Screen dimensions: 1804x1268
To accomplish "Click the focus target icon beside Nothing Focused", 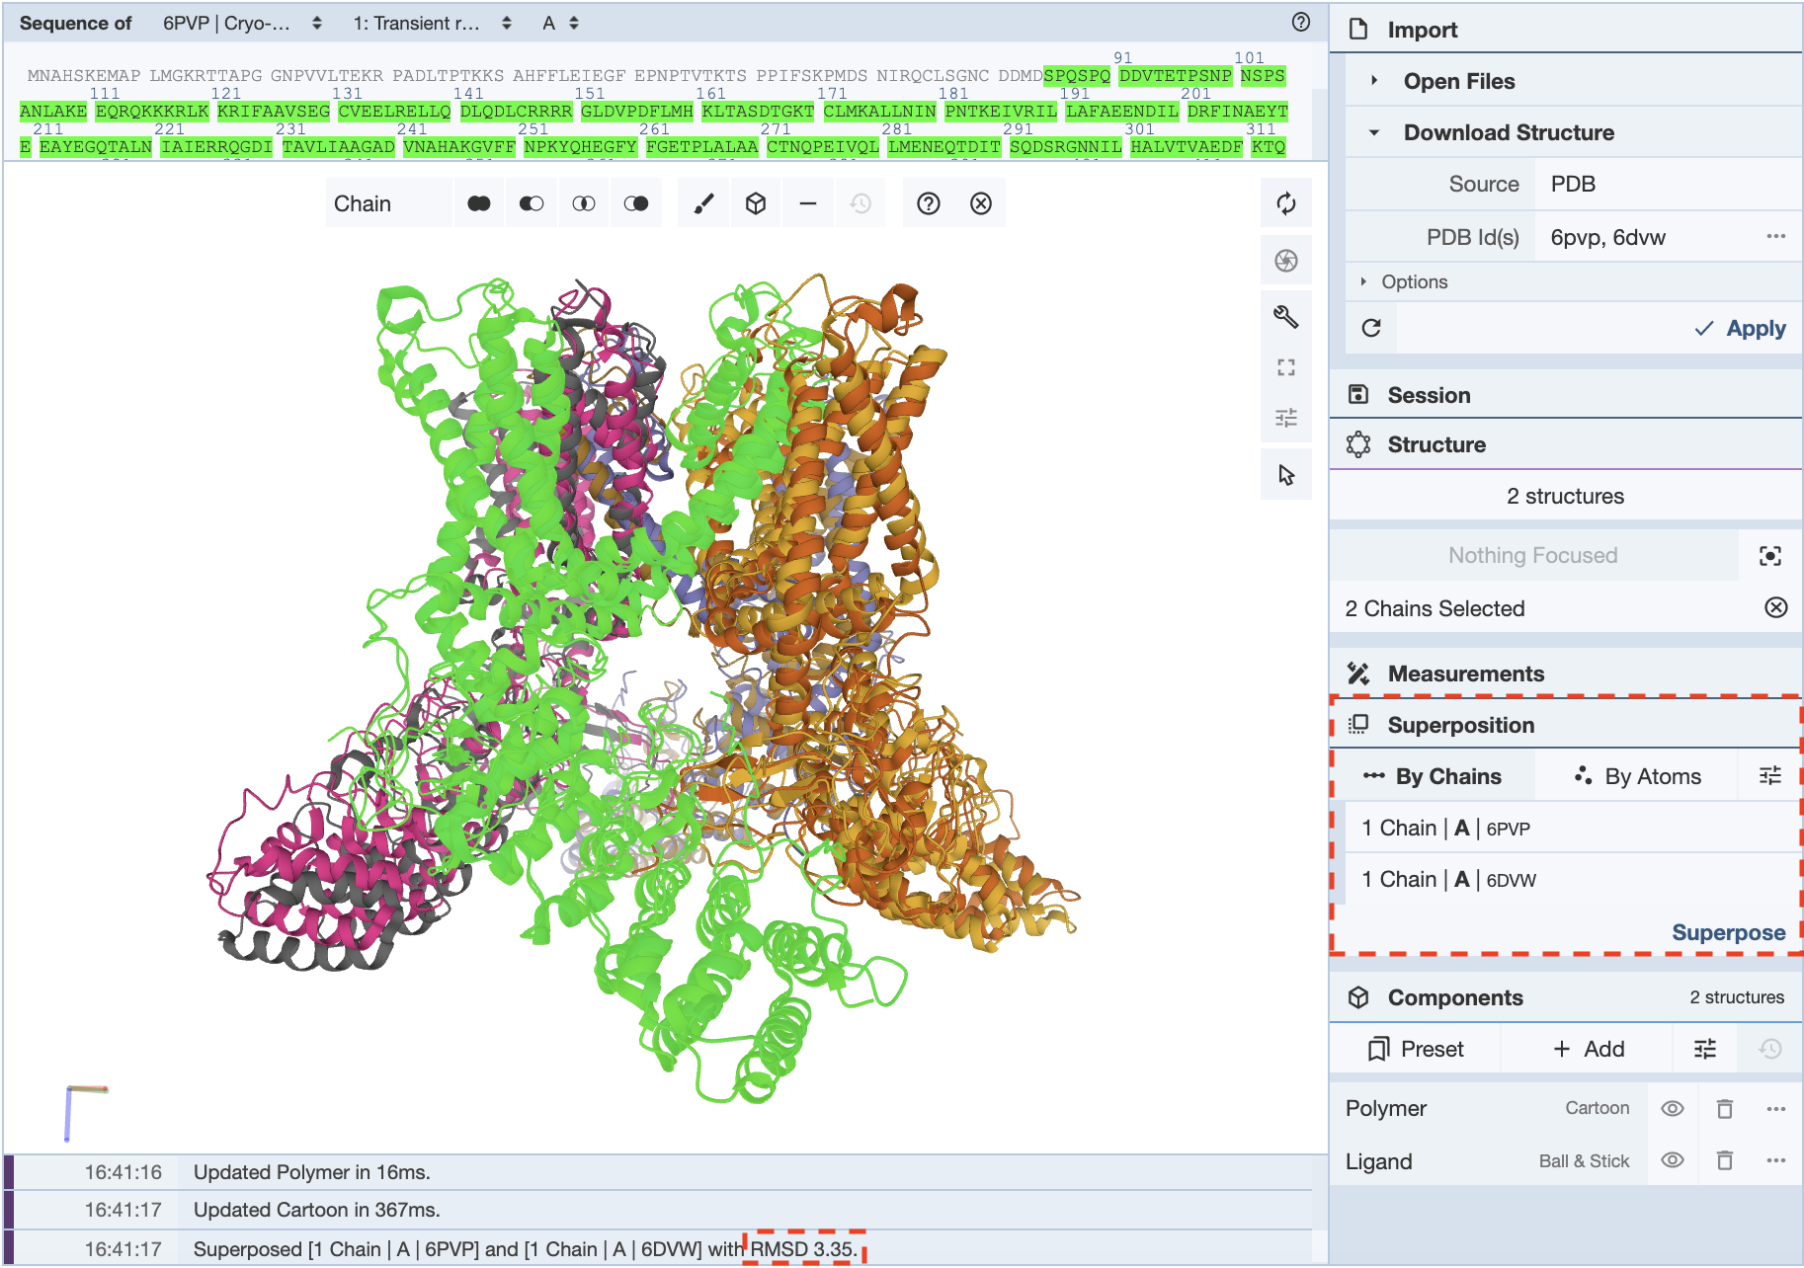I will [1769, 556].
